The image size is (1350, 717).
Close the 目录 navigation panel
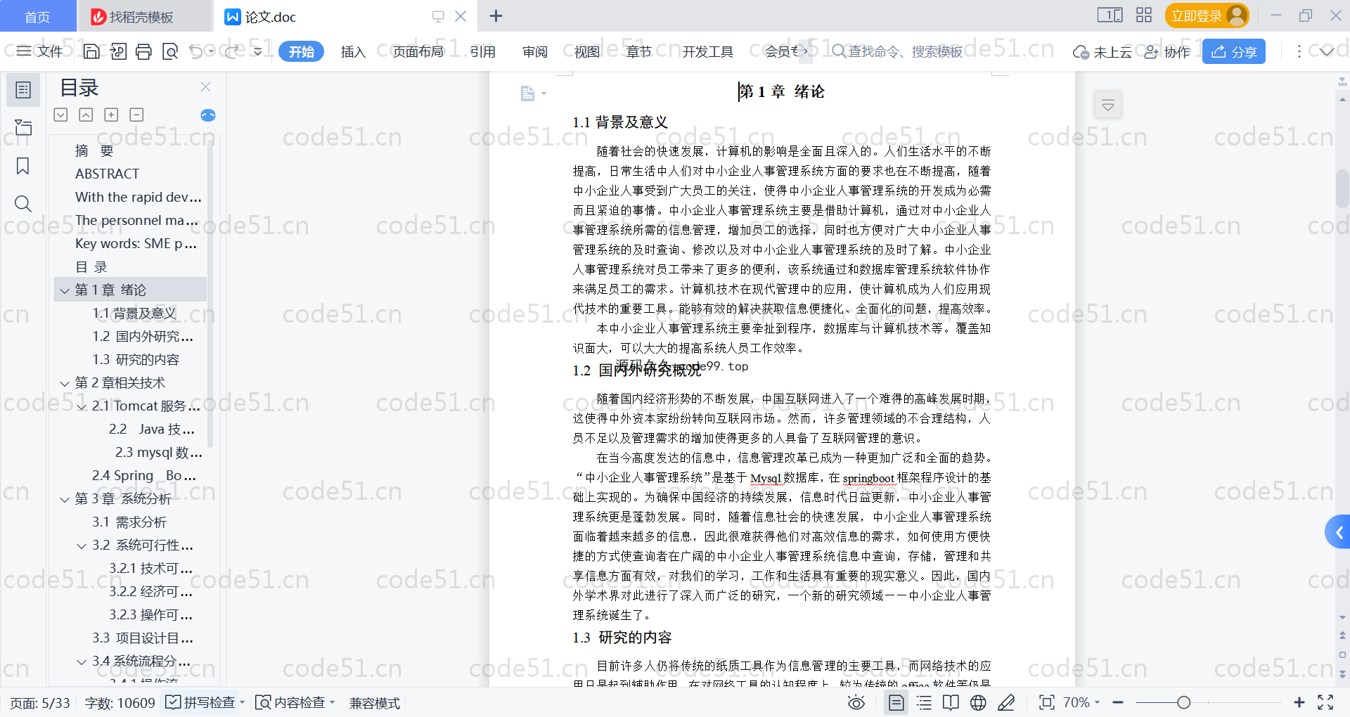tap(205, 86)
